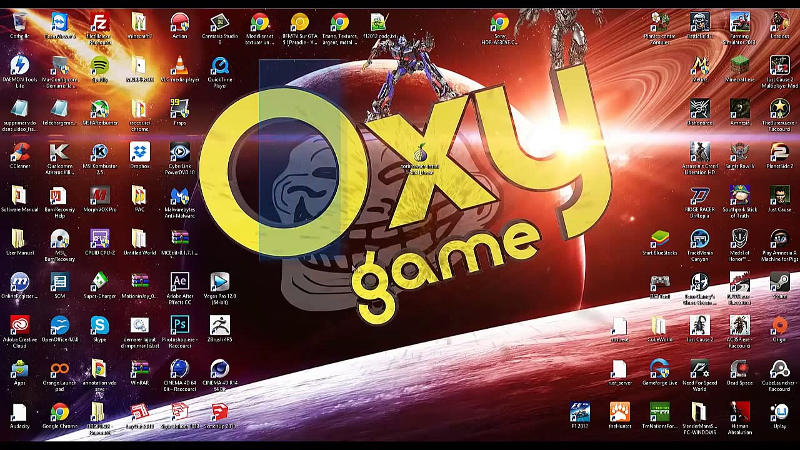Launch Plantes contre Zombies
The width and height of the screenshot is (800, 450).
pos(659,23)
